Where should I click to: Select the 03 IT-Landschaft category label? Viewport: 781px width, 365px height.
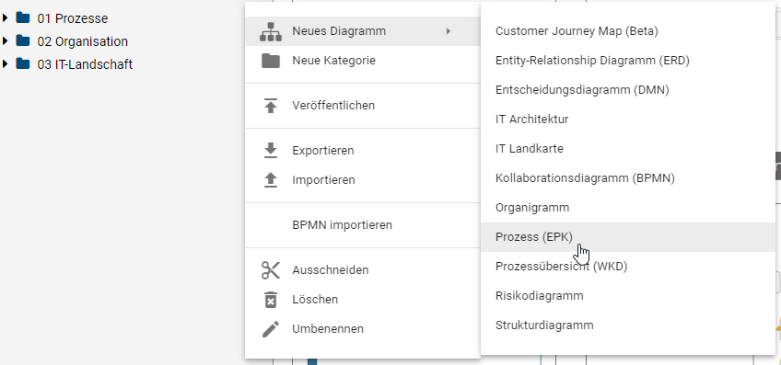pyautogui.click(x=85, y=64)
